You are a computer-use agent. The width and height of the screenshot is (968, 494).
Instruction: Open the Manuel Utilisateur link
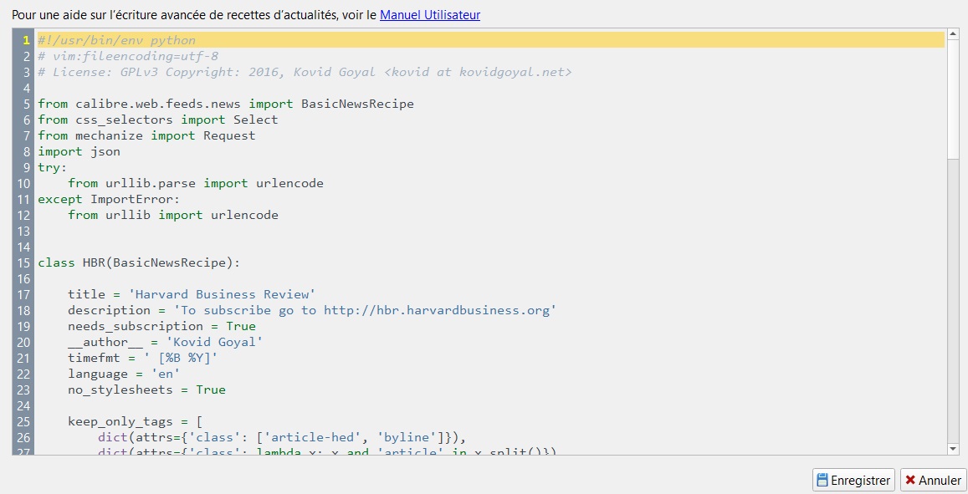[430, 15]
